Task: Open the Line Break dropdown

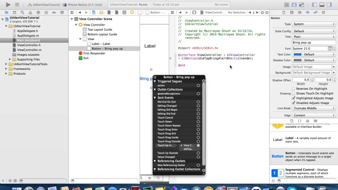Action: pos(314,108)
